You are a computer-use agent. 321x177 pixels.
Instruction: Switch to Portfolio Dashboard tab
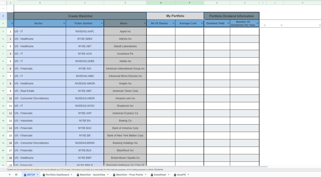point(57,175)
